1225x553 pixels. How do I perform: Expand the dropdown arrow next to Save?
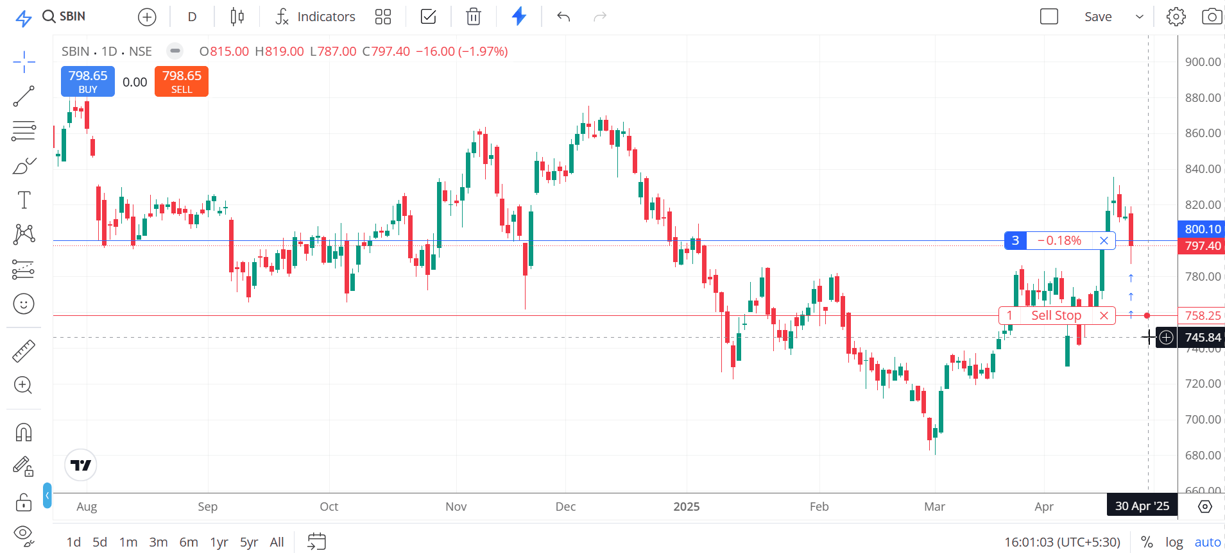[x=1140, y=17]
